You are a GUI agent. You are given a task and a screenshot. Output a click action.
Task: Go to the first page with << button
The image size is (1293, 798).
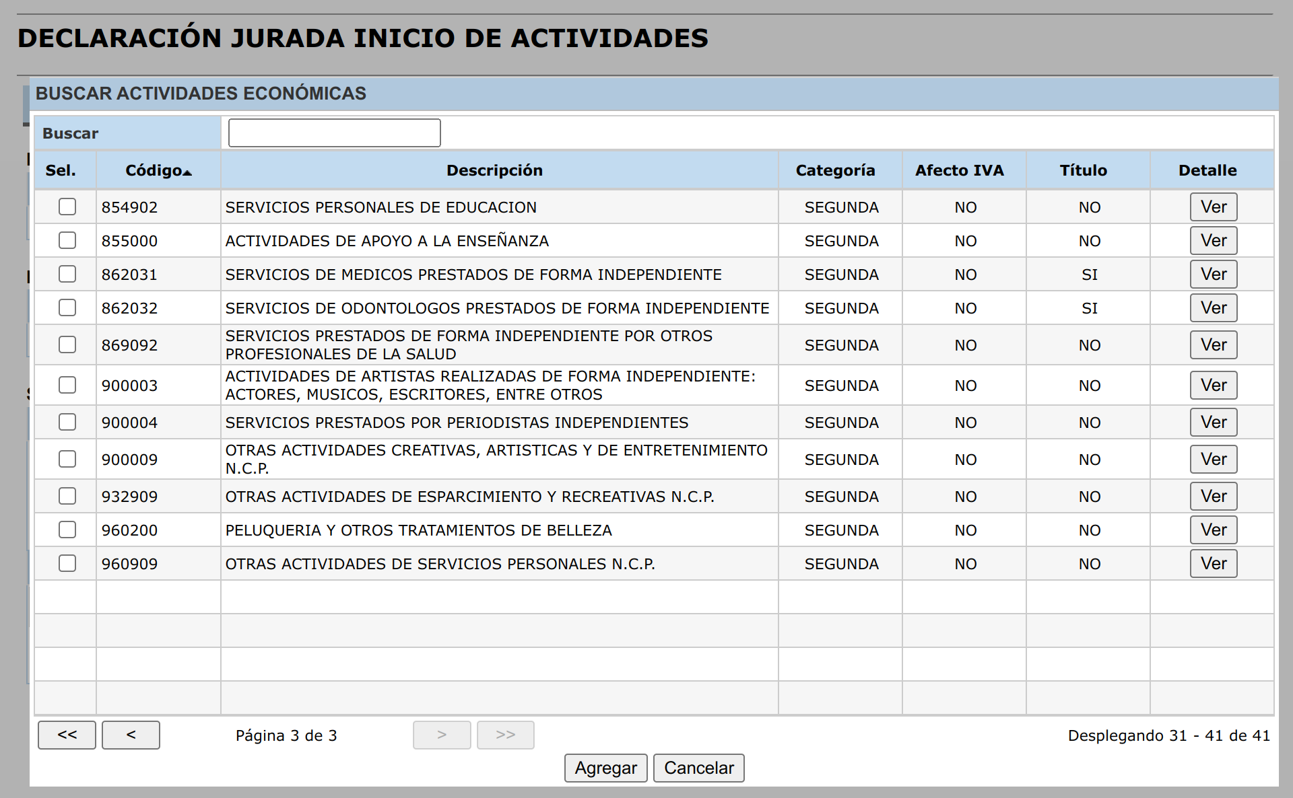click(67, 735)
